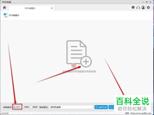Select JPG as conversion format
The height and width of the screenshot is (115, 154).
coord(14,107)
